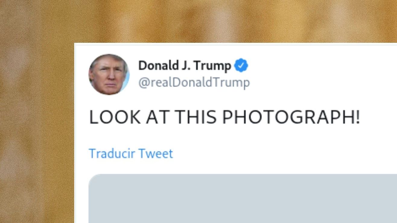Viewport: 397px width, 223px height.
Task: Select the LOOK AT THIS PHOTOGRAPH! tweet text
Action: pos(224,117)
